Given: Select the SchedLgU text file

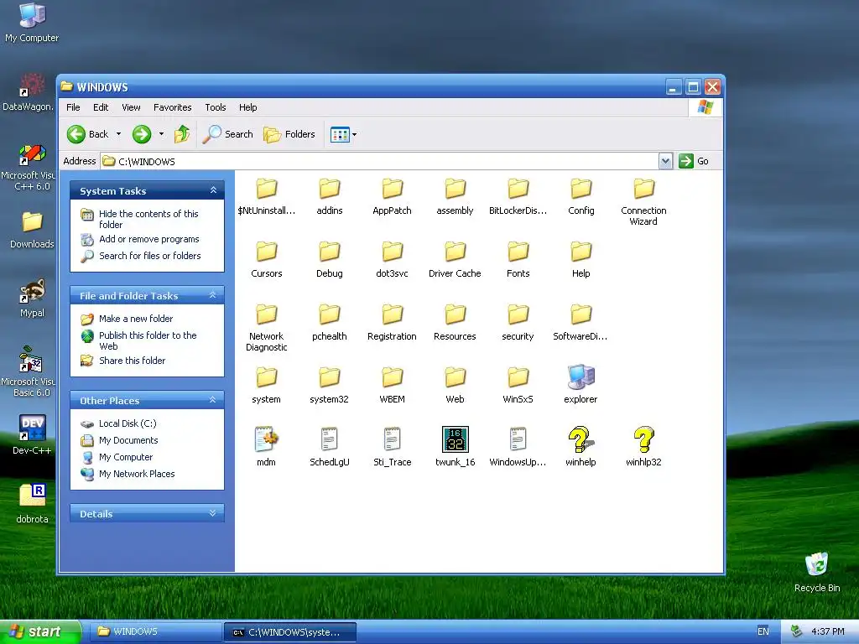Looking at the screenshot, I should tap(329, 447).
